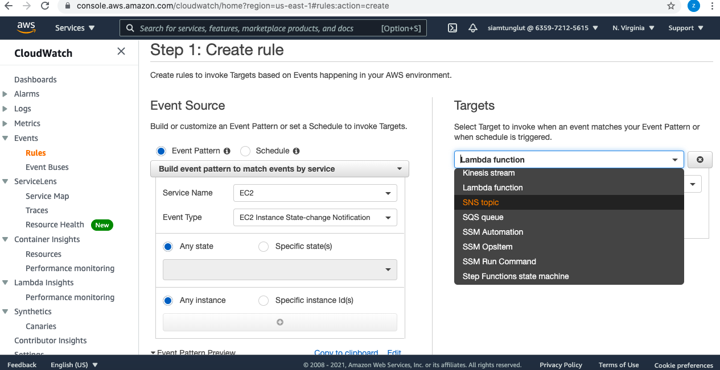Choose SQS queue target option
The height and width of the screenshot is (370, 720).
coord(569,217)
